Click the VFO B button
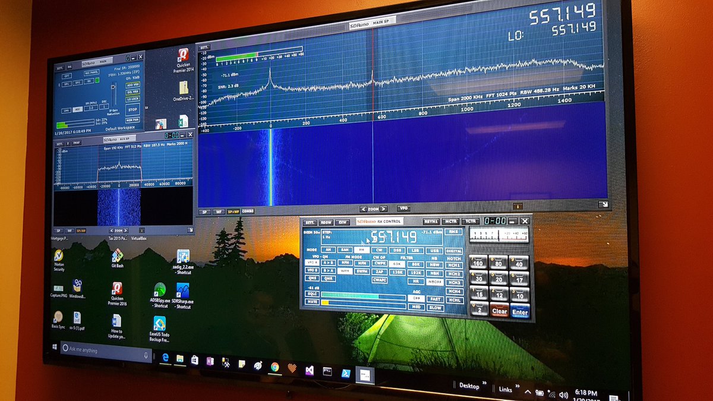The height and width of the screenshot is (401, 713). pyautogui.click(x=312, y=270)
